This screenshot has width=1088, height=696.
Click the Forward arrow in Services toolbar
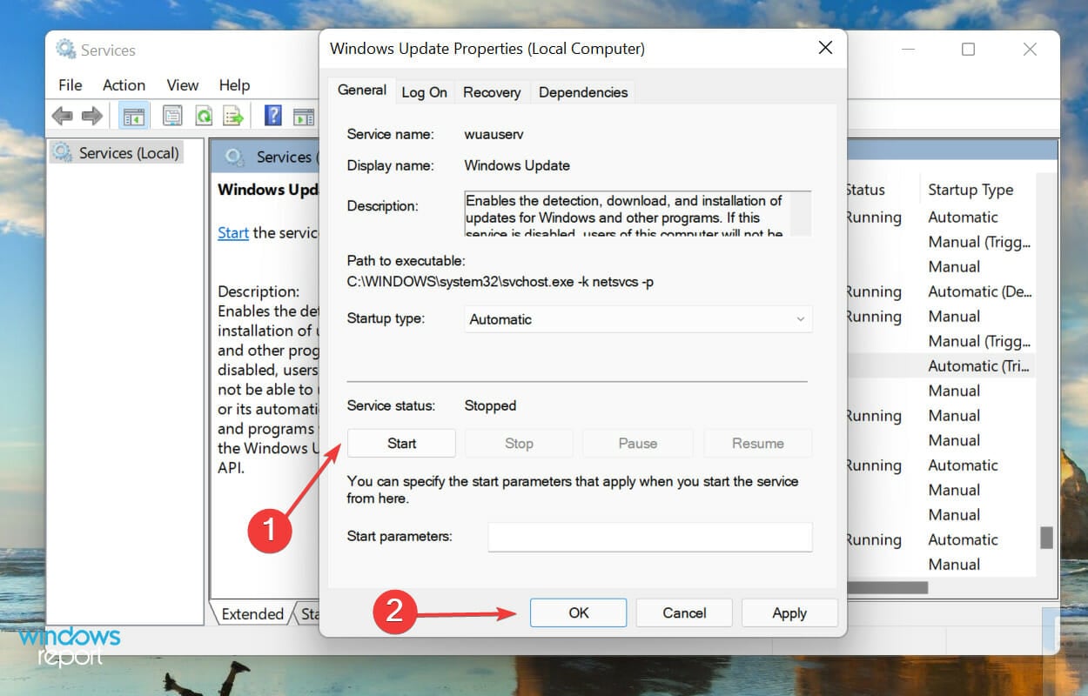coord(91,115)
